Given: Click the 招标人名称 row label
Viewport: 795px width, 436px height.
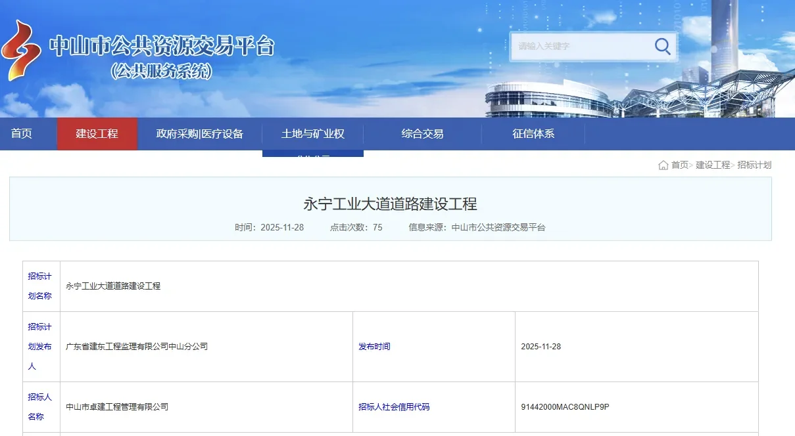Looking at the screenshot, I should (40, 407).
